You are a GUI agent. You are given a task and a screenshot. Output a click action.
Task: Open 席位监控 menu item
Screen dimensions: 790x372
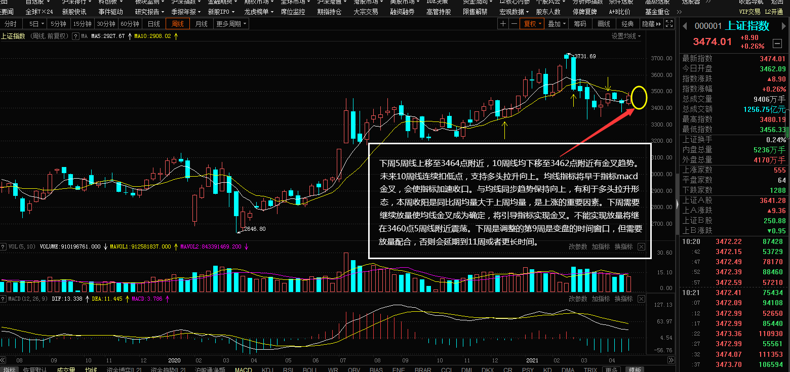click(293, 12)
